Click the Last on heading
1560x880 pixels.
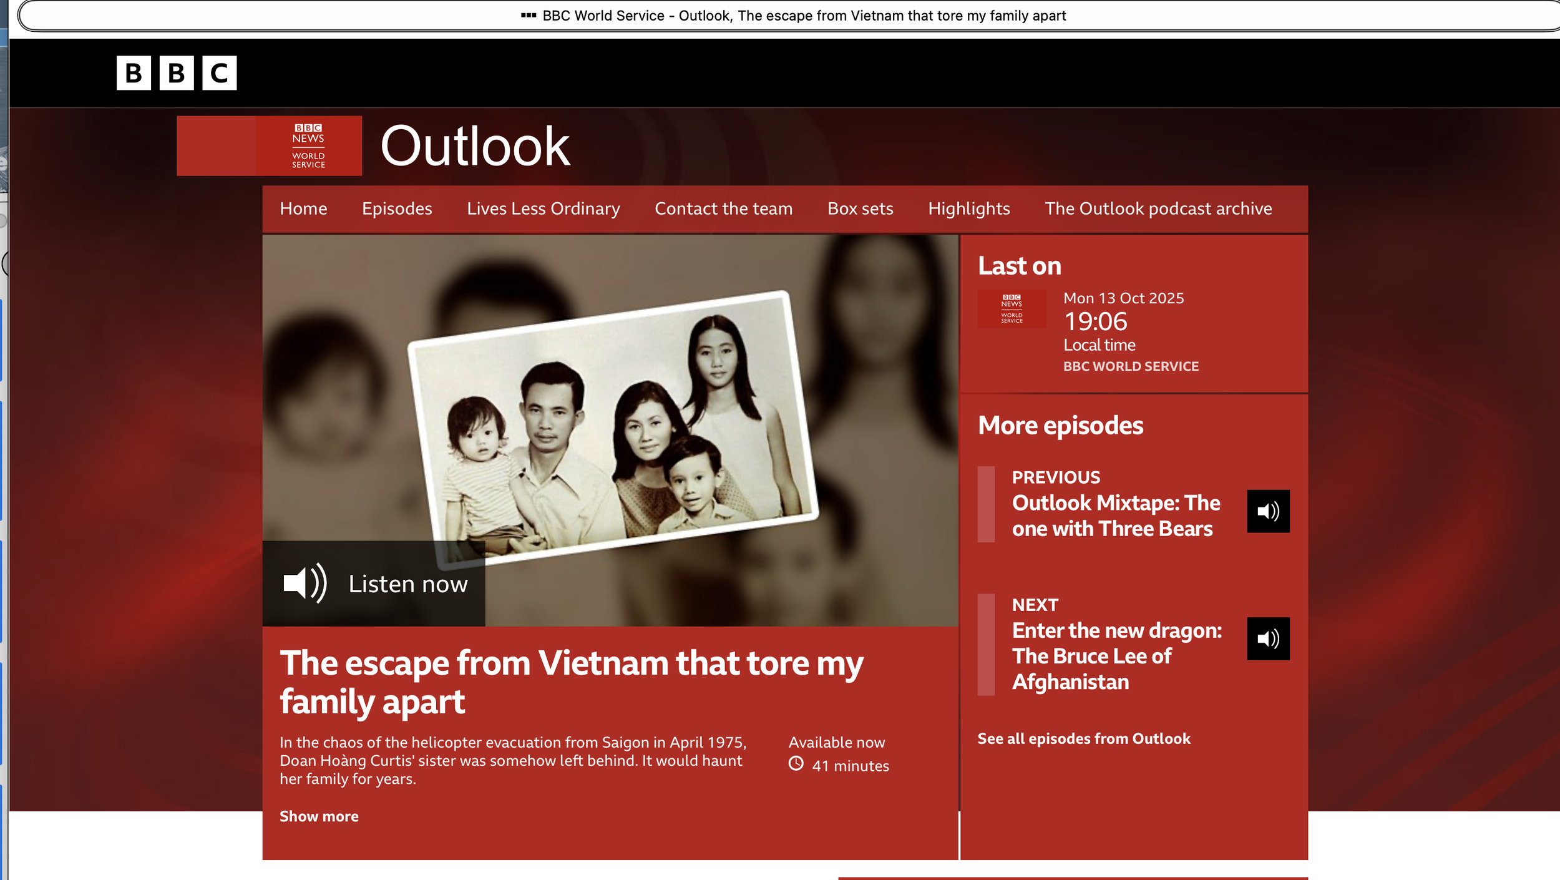pyautogui.click(x=1019, y=266)
